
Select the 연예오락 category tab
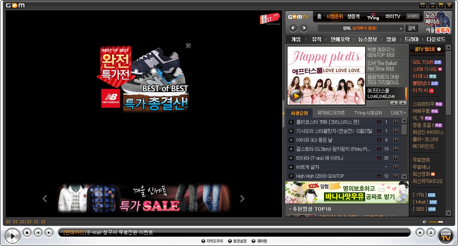click(x=340, y=39)
